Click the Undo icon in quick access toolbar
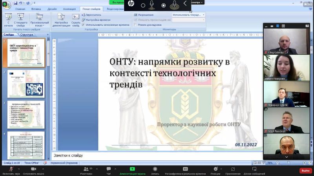Viewport: 314px width, 176px height. 20,3
